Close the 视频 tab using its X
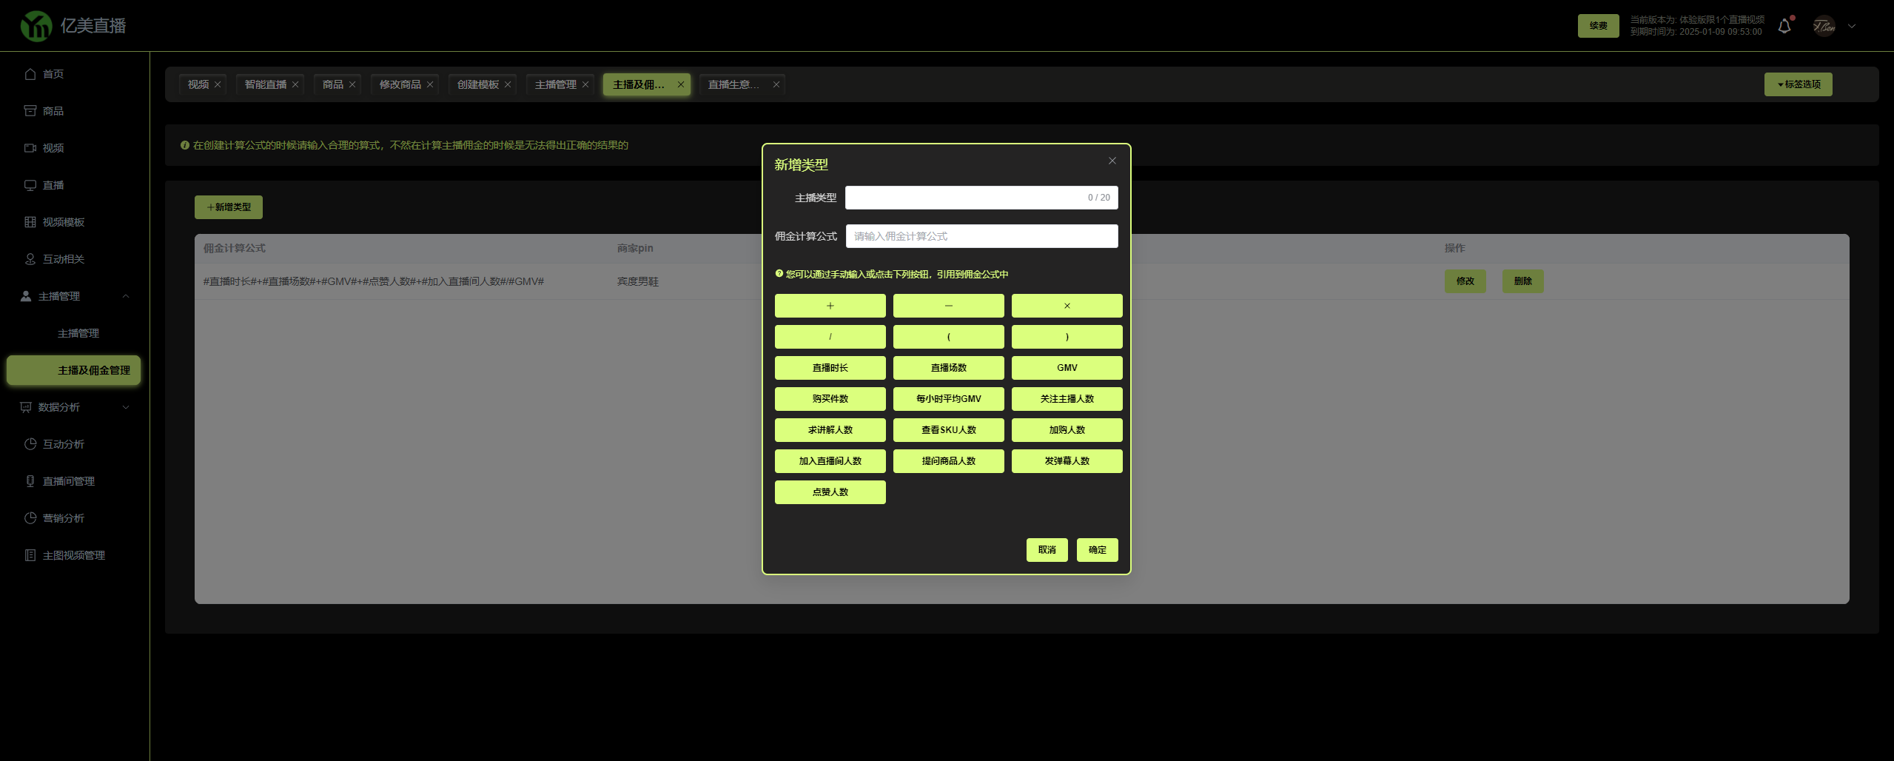The height and width of the screenshot is (761, 1894). coord(218,85)
